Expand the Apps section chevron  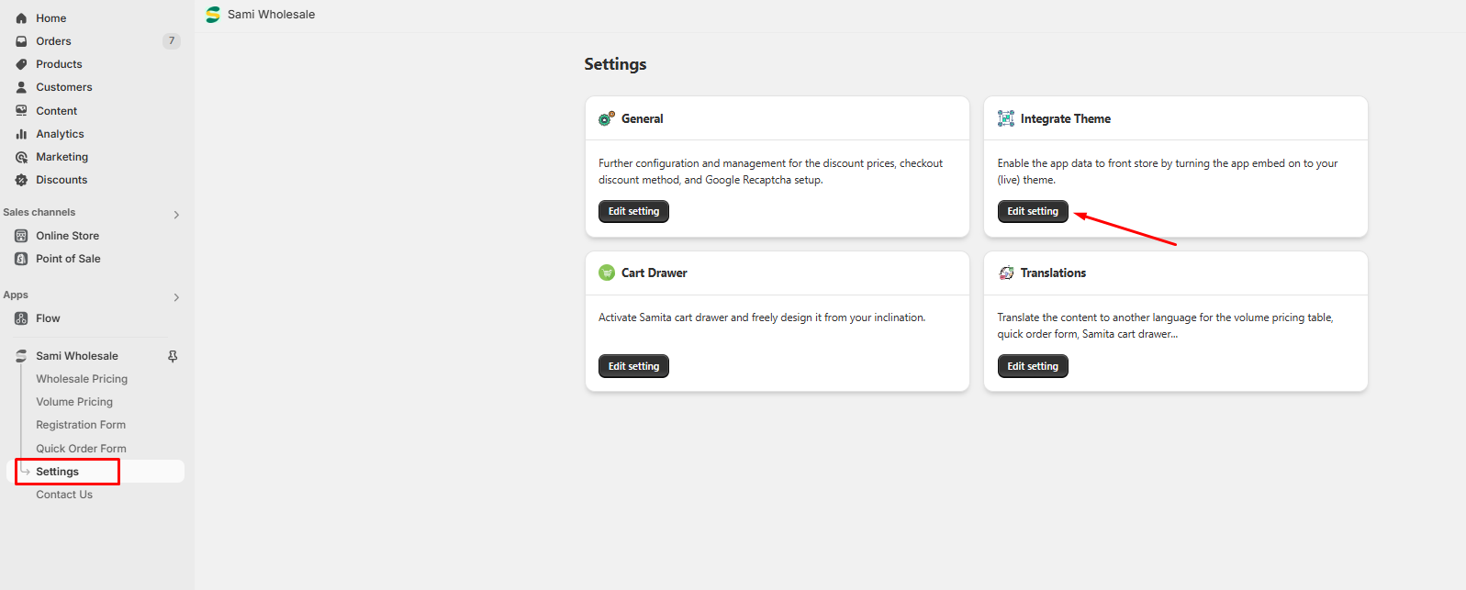coord(176,297)
